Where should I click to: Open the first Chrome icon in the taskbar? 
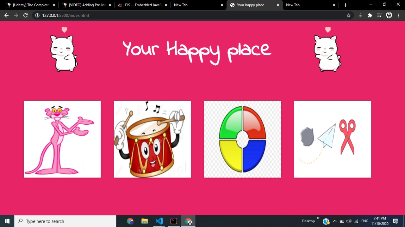click(x=130, y=221)
